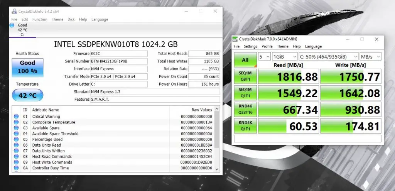This screenshot has height=191, width=395.
Task: Click the SMART attribute list scrollbar thumb
Action: point(217,130)
